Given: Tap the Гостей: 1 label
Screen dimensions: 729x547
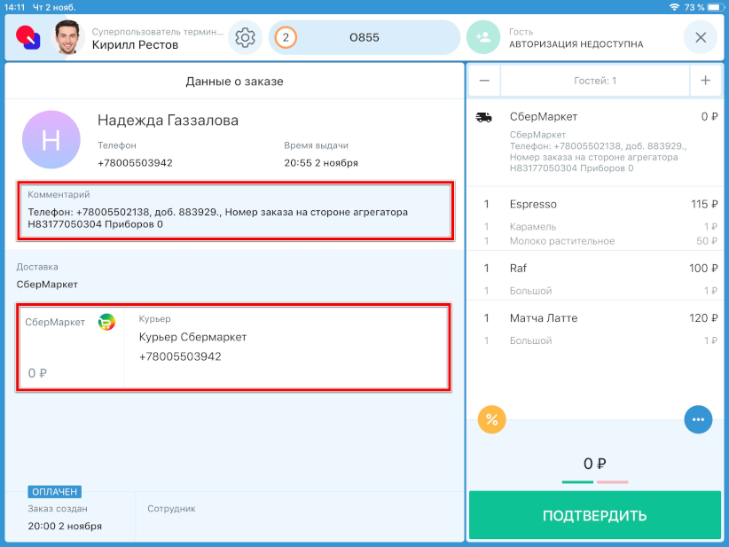Looking at the screenshot, I should tap(594, 81).
